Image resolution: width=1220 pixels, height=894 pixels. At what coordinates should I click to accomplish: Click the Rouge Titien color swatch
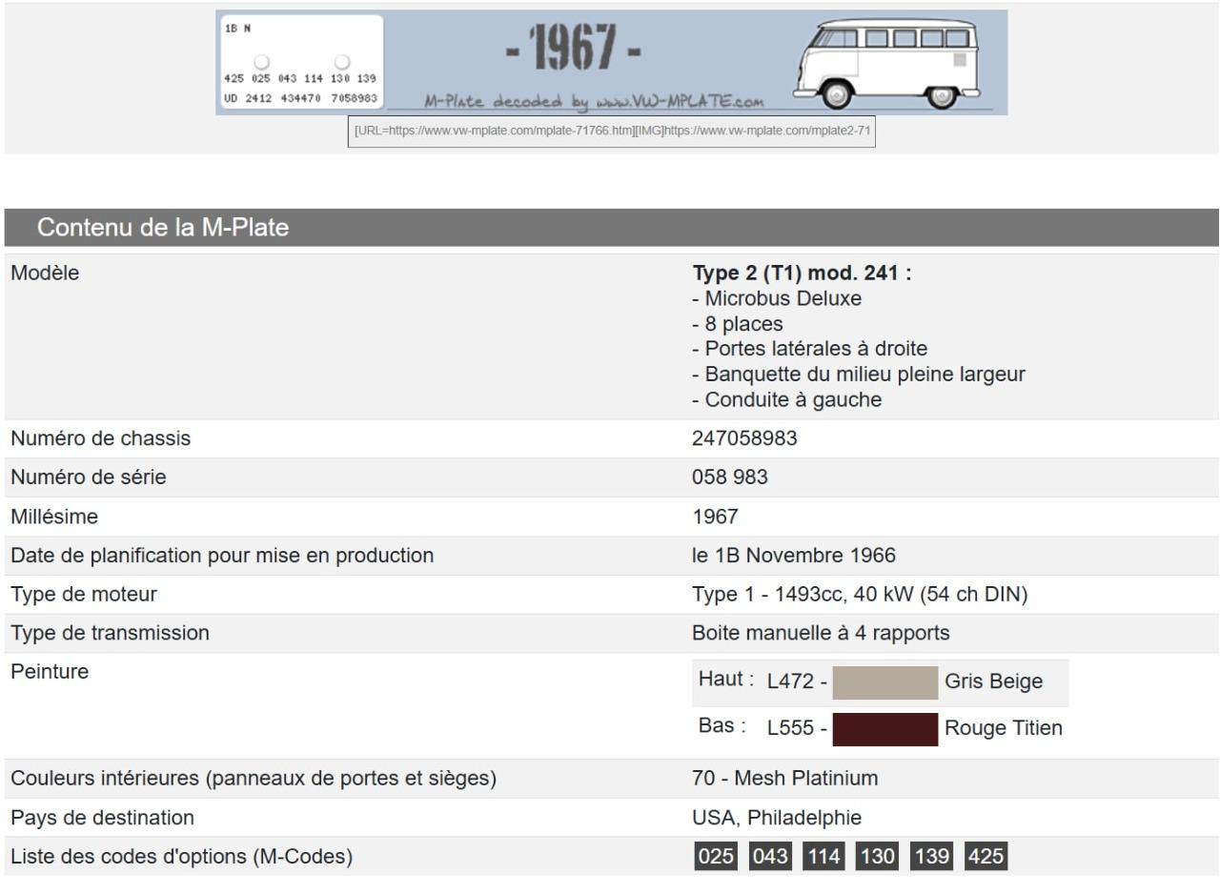885,729
